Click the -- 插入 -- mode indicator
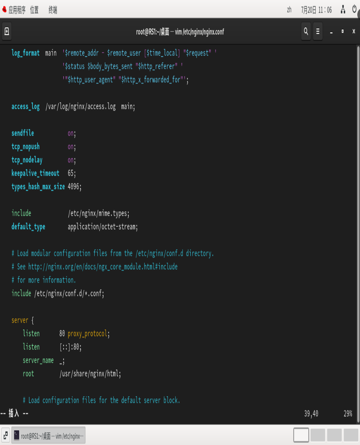The image size is (360, 445). (14, 413)
